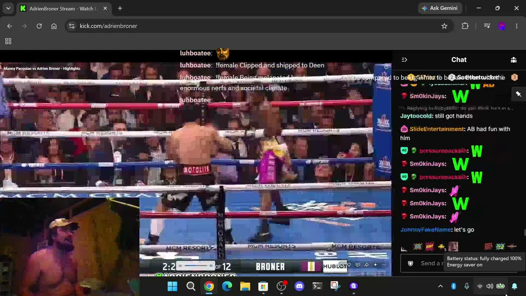Screen dimensions: 526x296
Task: Open Windows notifications bell
Action: (x=514, y=286)
